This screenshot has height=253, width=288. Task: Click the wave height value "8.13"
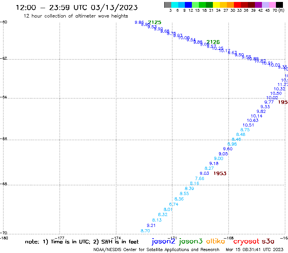coord(157,220)
